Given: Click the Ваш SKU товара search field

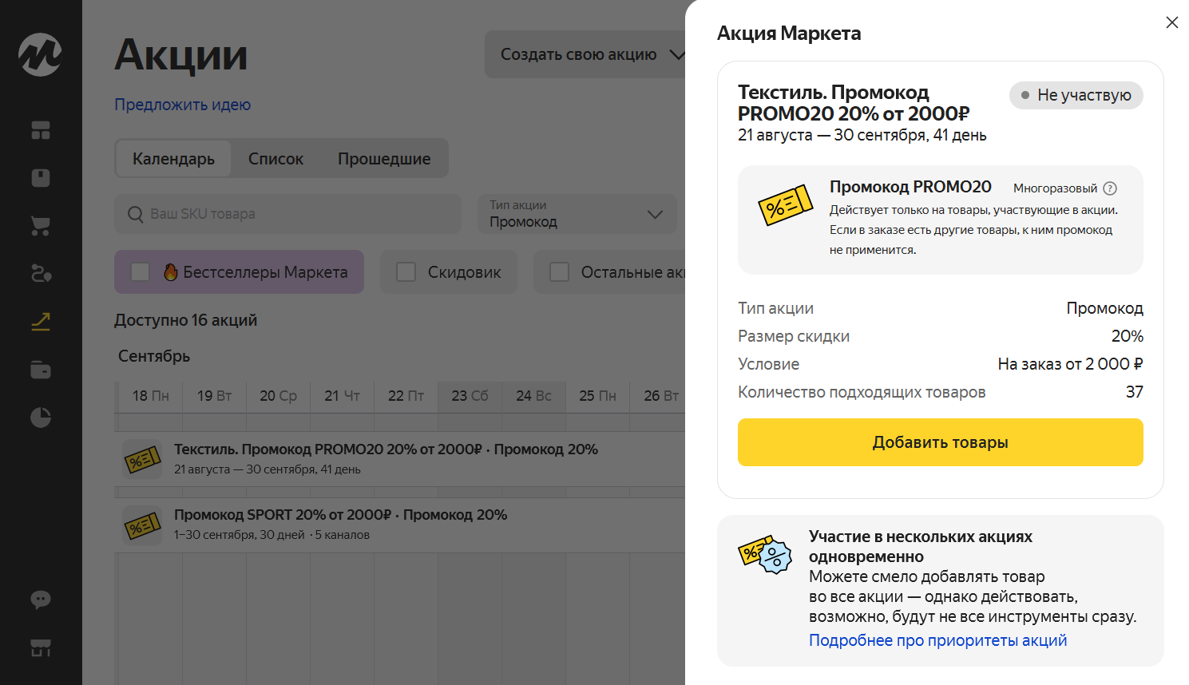Looking at the screenshot, I should point(287,214).
